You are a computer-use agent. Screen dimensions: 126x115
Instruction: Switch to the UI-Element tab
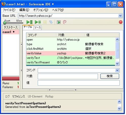pos(35,96)
